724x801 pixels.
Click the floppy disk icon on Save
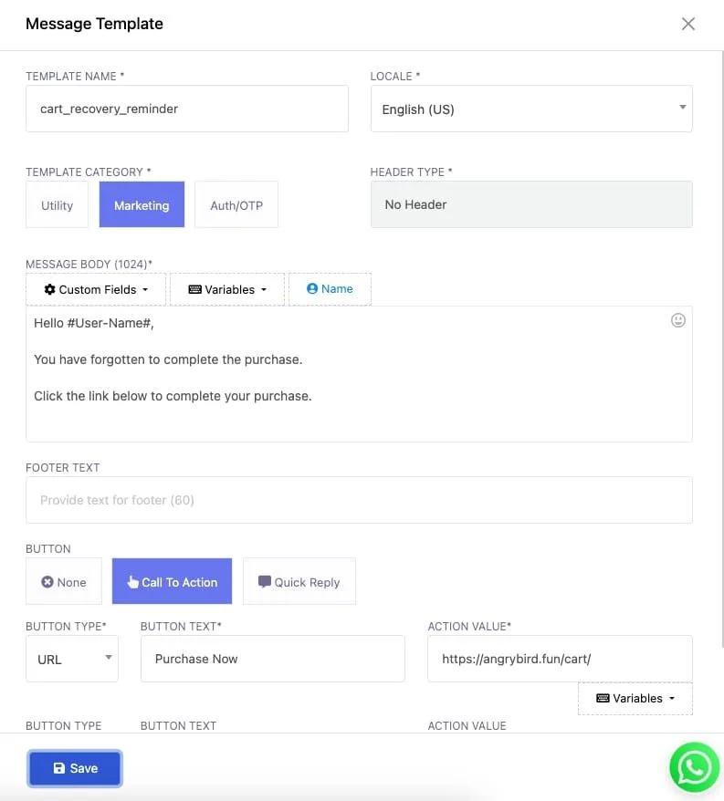point(59,768)
